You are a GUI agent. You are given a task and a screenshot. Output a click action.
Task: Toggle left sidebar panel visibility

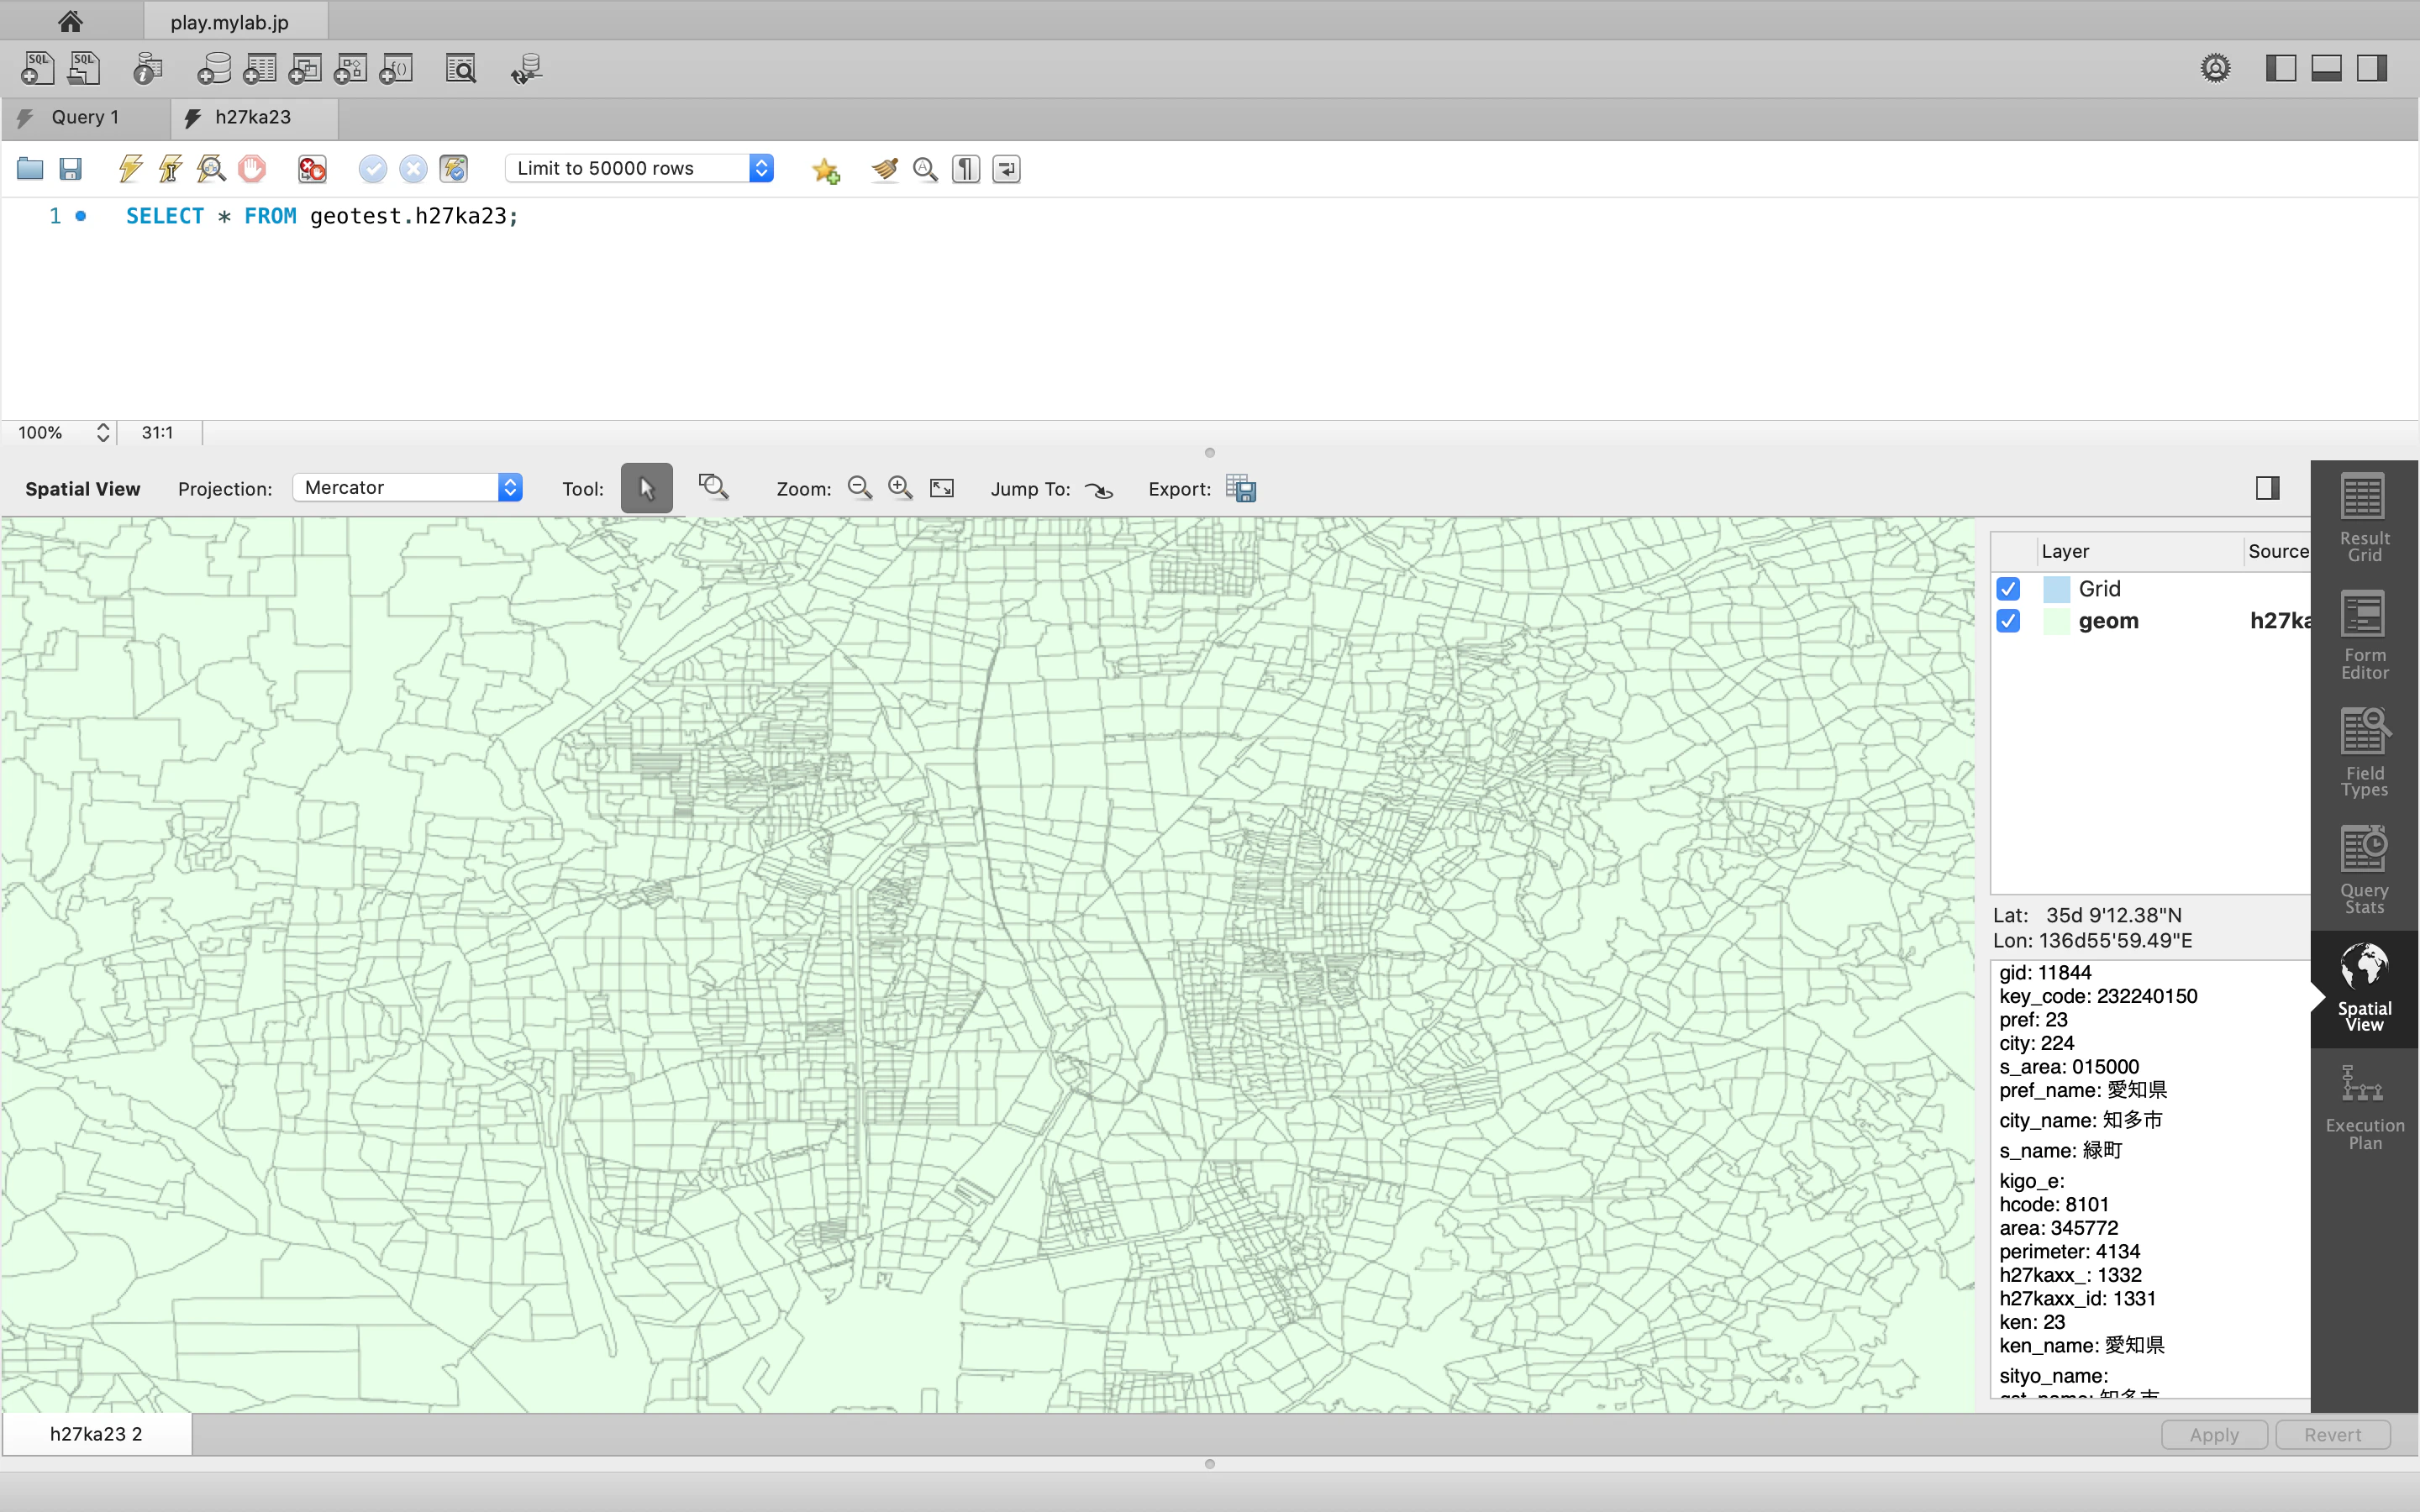2280,68
